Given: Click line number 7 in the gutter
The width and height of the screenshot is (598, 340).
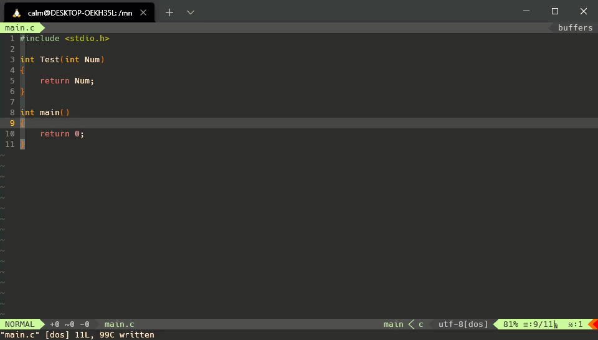Looking at the screenshot, I should click(12, 102).
